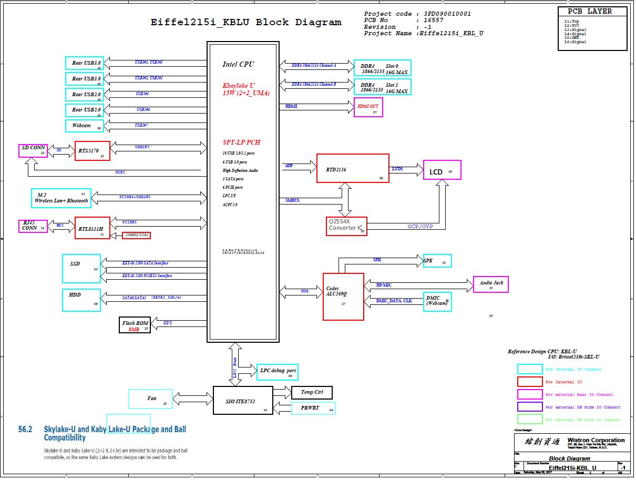Click the OCP/OVP label

coord(420,227)
